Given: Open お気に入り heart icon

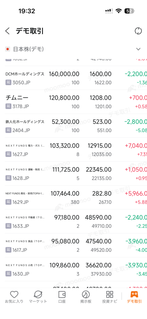Looking at the screenshot, I should tap(14, 294).
